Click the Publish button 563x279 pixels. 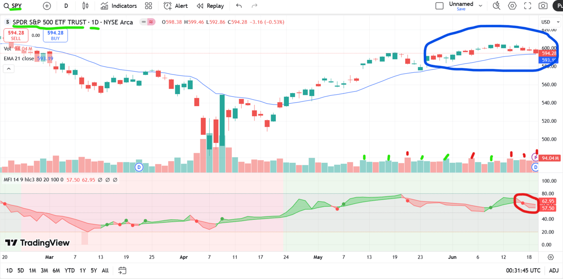558,6
